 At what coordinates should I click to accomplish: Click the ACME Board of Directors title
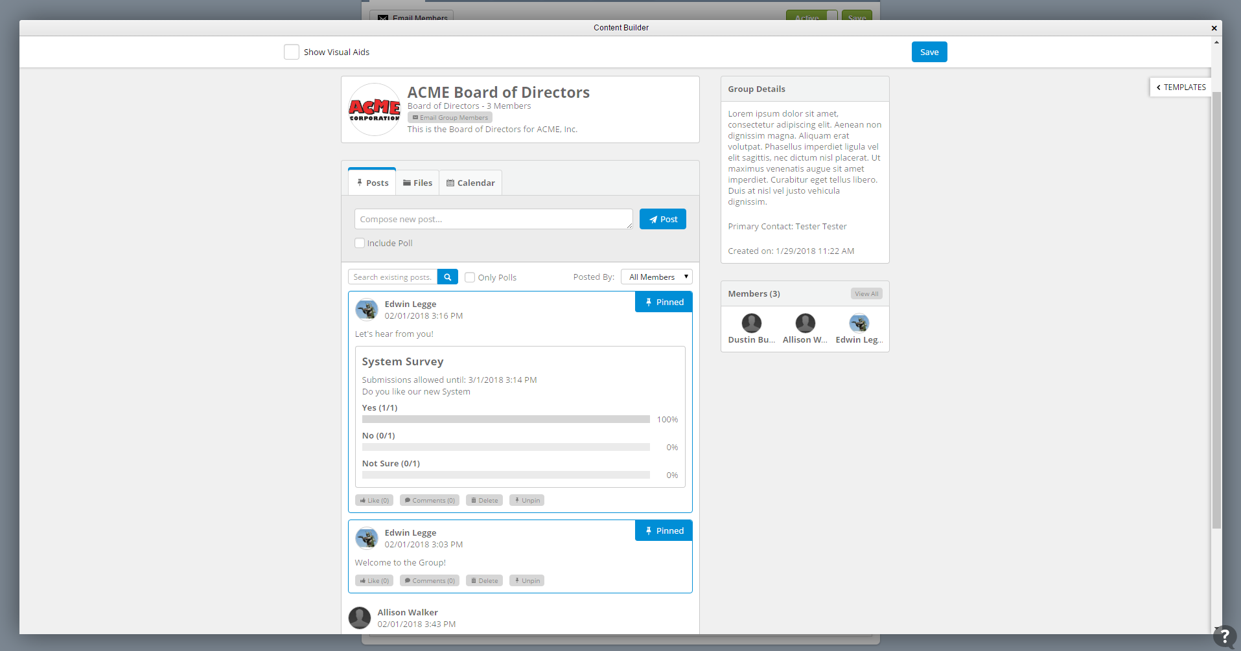tap(498, 92)
